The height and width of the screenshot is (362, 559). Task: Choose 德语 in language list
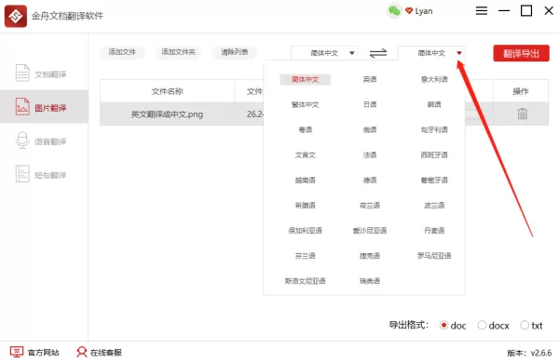pyautogui.click(x=370, y=181)
